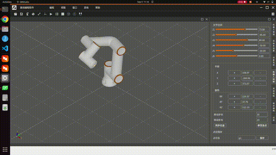Start the program with the play icon
Screen dimensions: 276x155
tap(51, 14)
